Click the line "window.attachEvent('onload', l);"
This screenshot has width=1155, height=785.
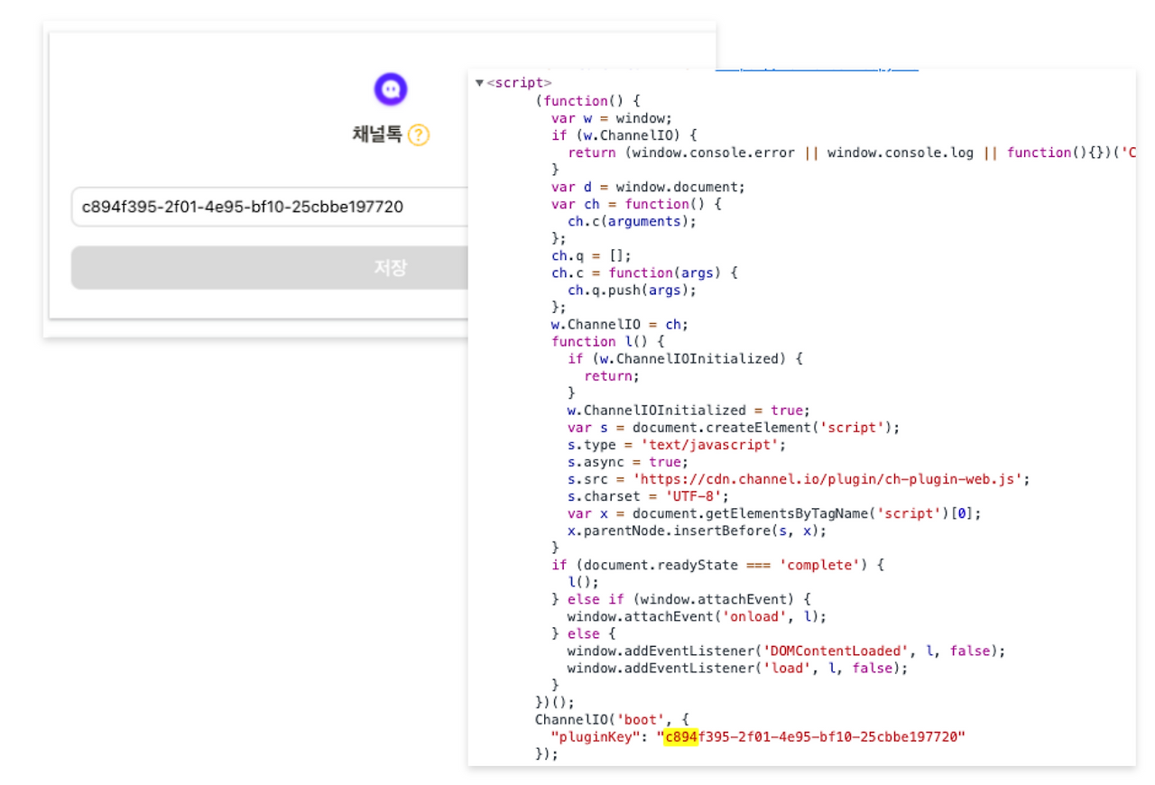pos(698,616)
